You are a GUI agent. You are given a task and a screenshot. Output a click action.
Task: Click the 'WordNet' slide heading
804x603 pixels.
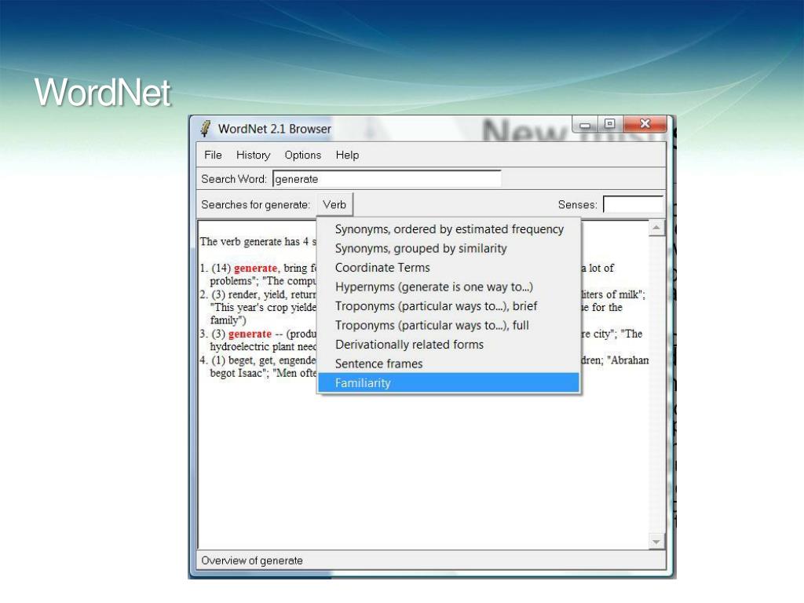point(103,93)
